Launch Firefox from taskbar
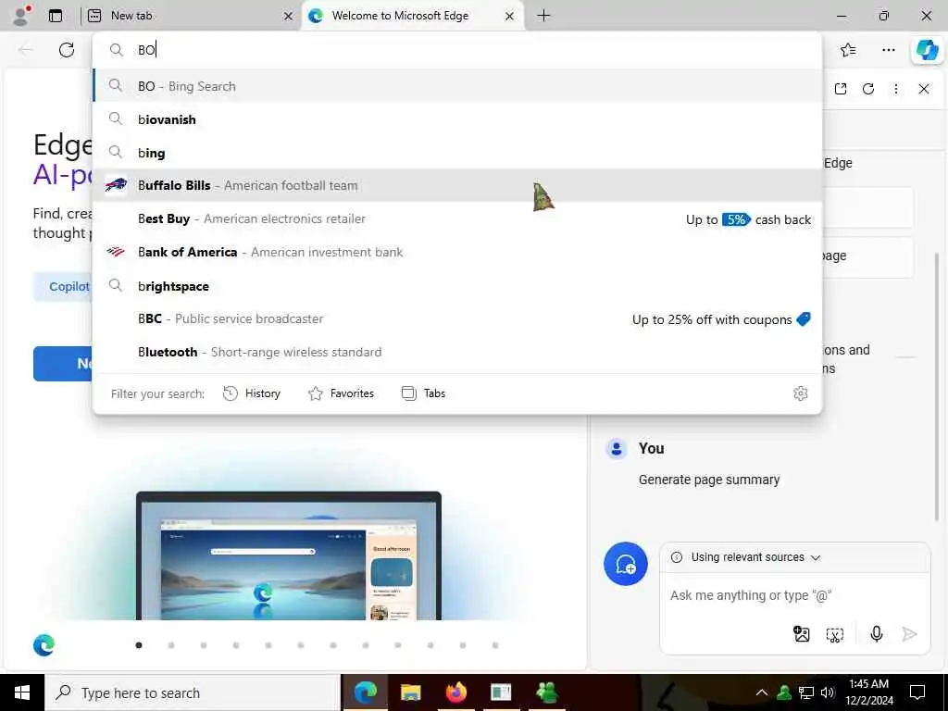Viewport: 948px width, 711px height. click(x=456, y=692)
